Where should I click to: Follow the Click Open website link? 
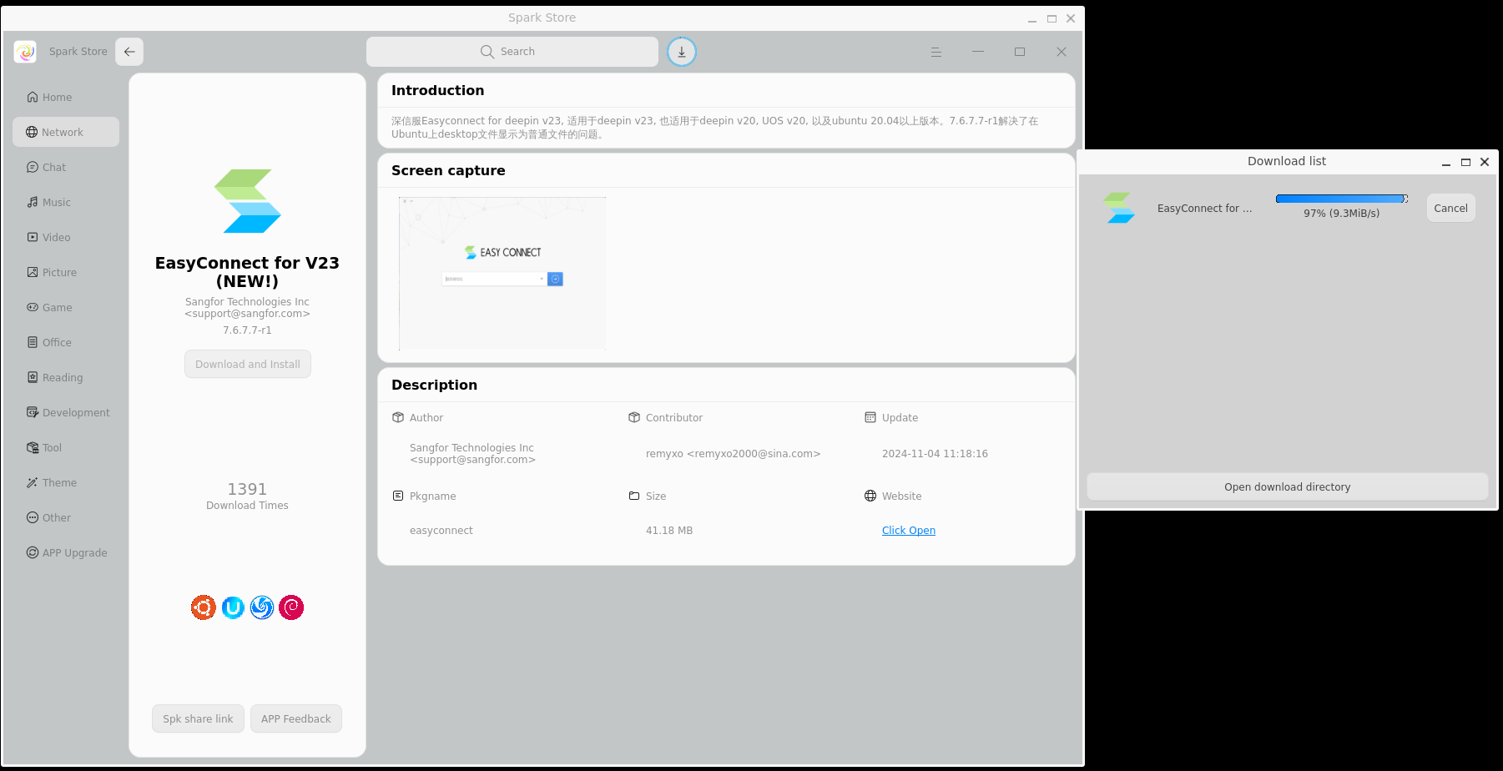(909, 531)
